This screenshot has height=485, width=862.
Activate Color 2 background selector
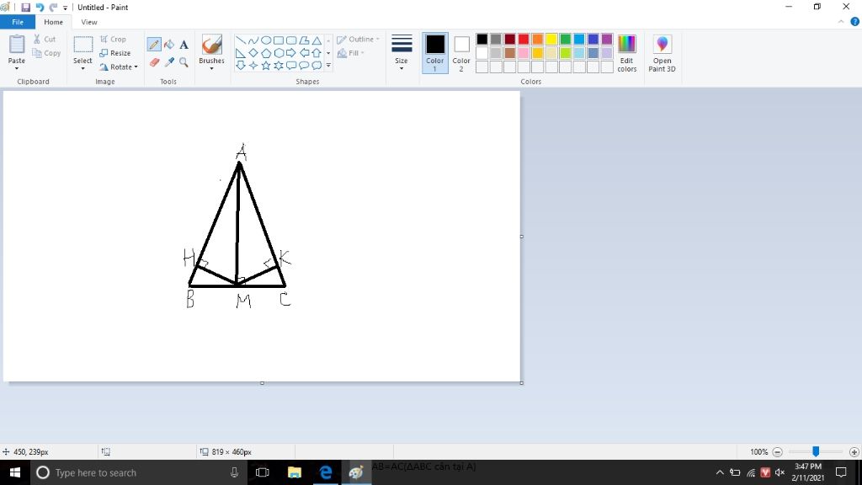click(461, 53)
